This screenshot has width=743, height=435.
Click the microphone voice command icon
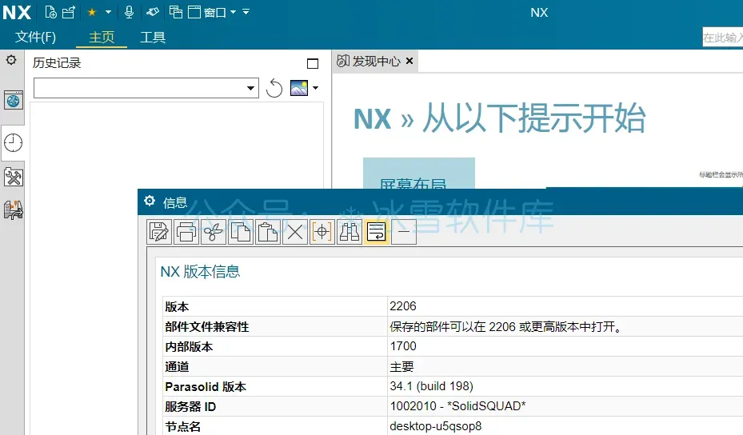click(x=129, y=12)
